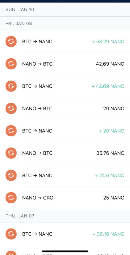
Task: Tap the iOS home indicator bar
Action: (65, 251)
